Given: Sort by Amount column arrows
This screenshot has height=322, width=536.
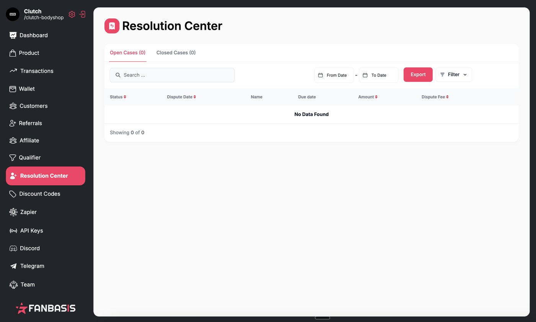Looking at the screenshot, I should (376, 97).
